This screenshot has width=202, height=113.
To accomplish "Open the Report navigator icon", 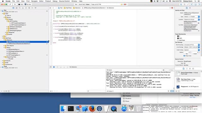I will [35, 8].
